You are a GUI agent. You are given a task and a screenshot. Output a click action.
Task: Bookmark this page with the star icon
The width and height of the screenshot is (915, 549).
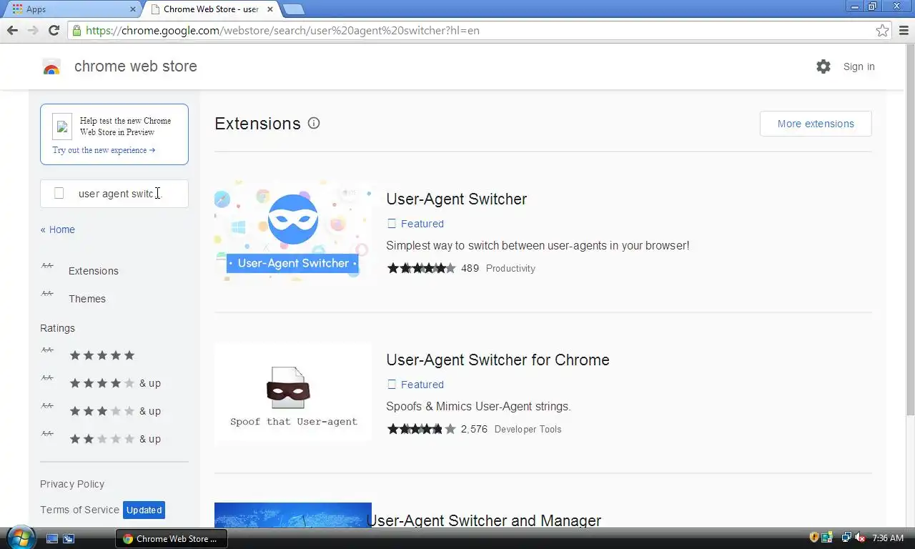[x=882, y=31]
